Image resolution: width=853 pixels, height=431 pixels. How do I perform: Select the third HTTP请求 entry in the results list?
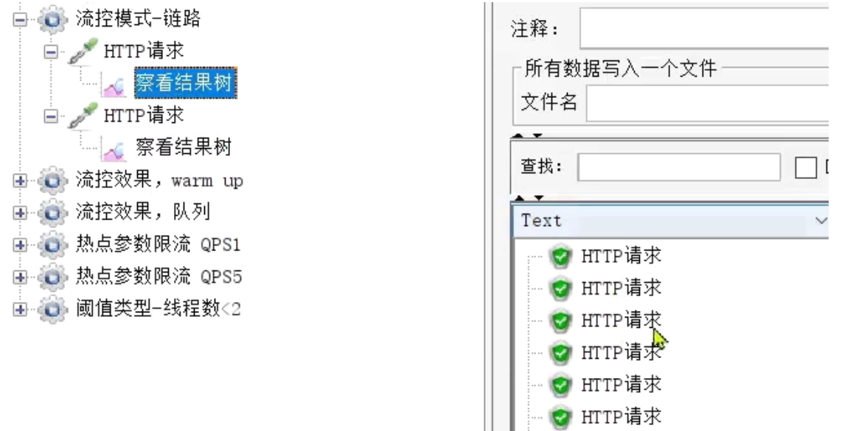pos(621,320)
